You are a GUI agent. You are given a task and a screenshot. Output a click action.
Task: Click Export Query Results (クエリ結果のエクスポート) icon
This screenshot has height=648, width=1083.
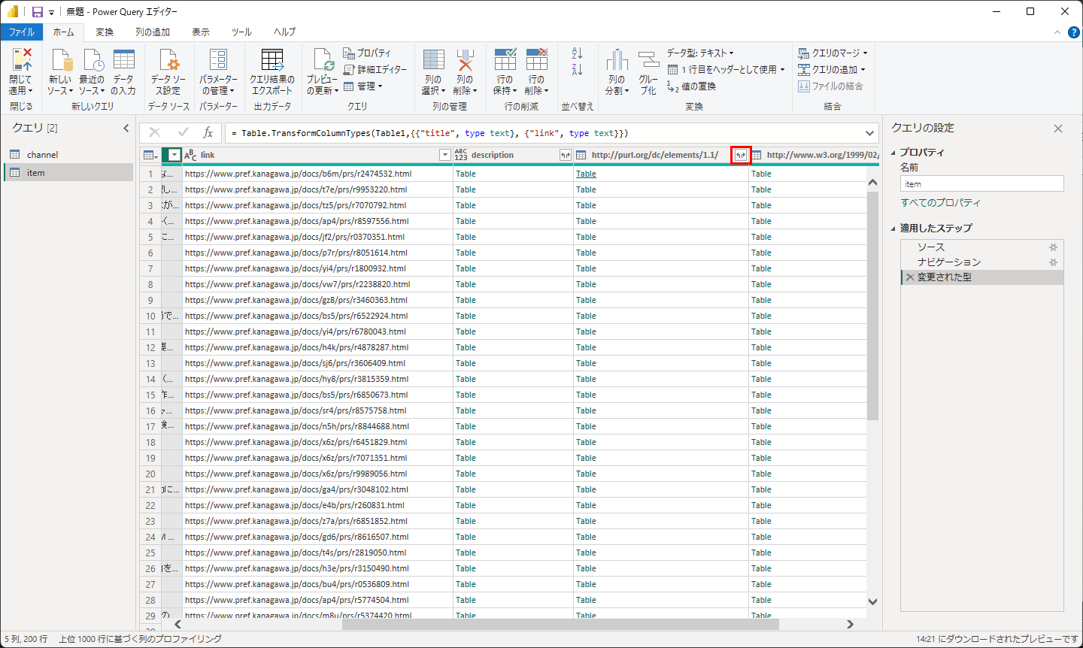[272, 60]
